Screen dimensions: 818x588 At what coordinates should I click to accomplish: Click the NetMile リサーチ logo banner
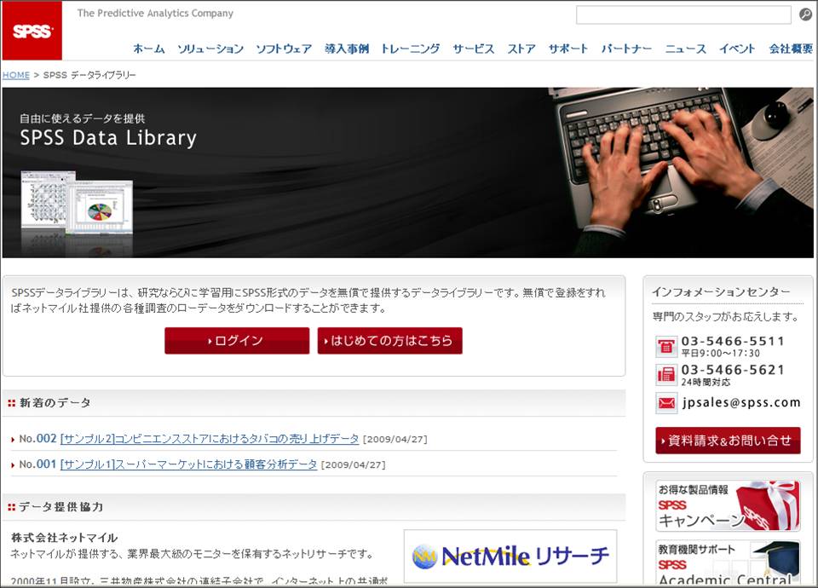pos(510,556)
